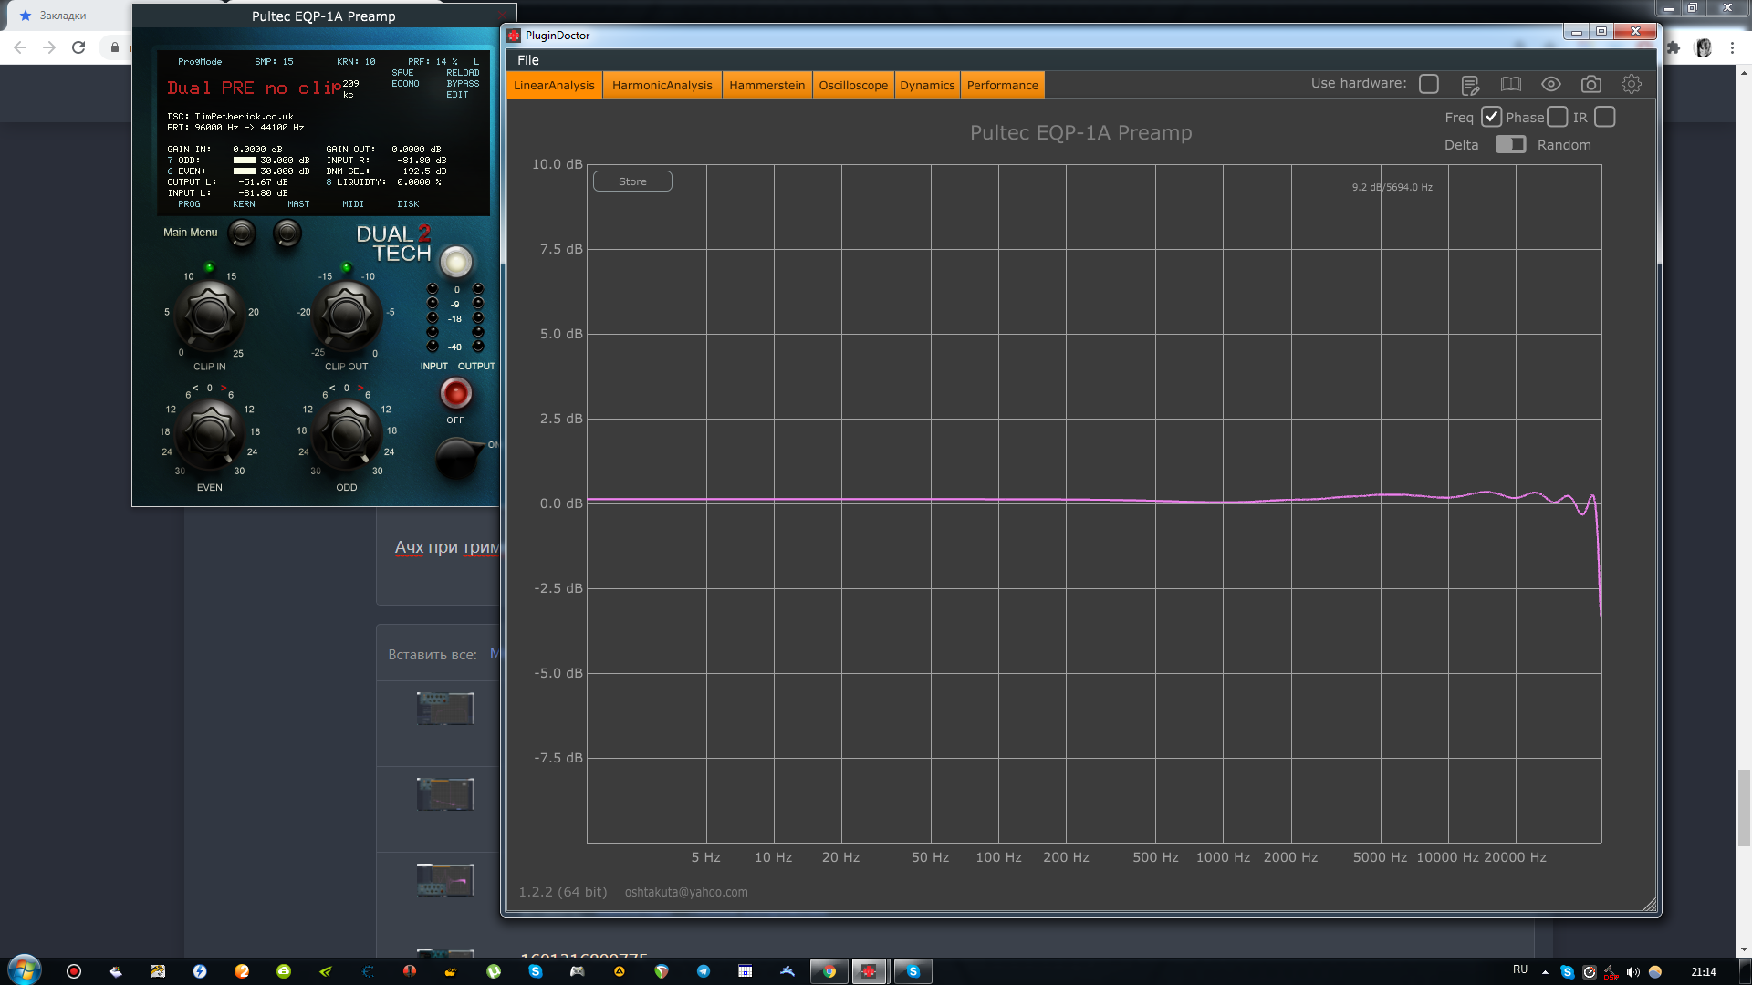Click the CLIP IN knob
1752x985 pixels.
pyautogui.click(x=209, y=316)
